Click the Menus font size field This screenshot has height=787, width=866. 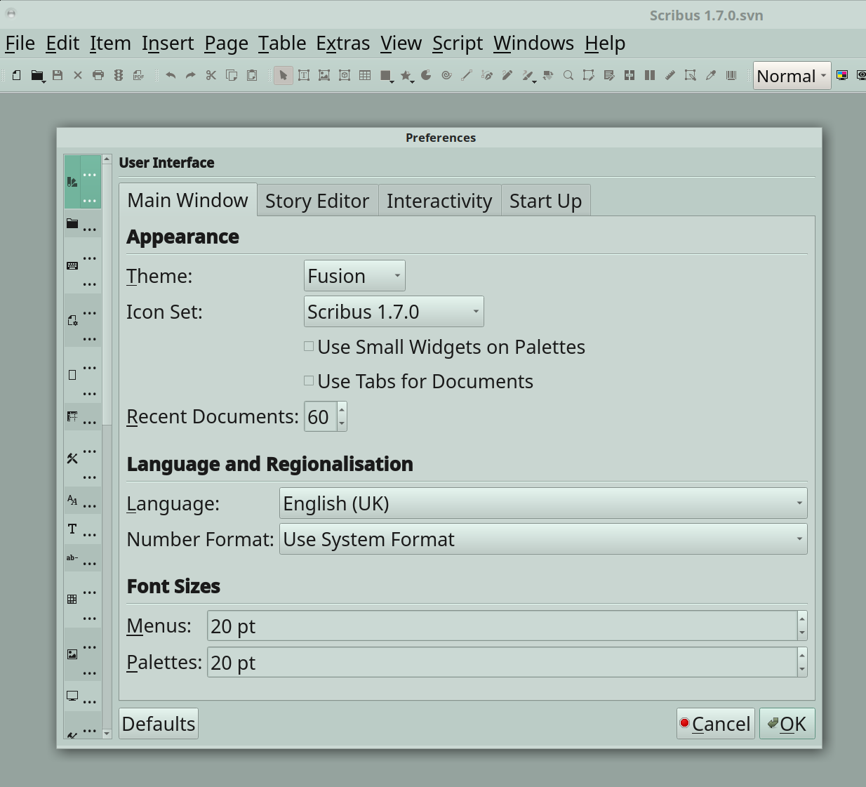pyautogui.click(x=502, y=626)
